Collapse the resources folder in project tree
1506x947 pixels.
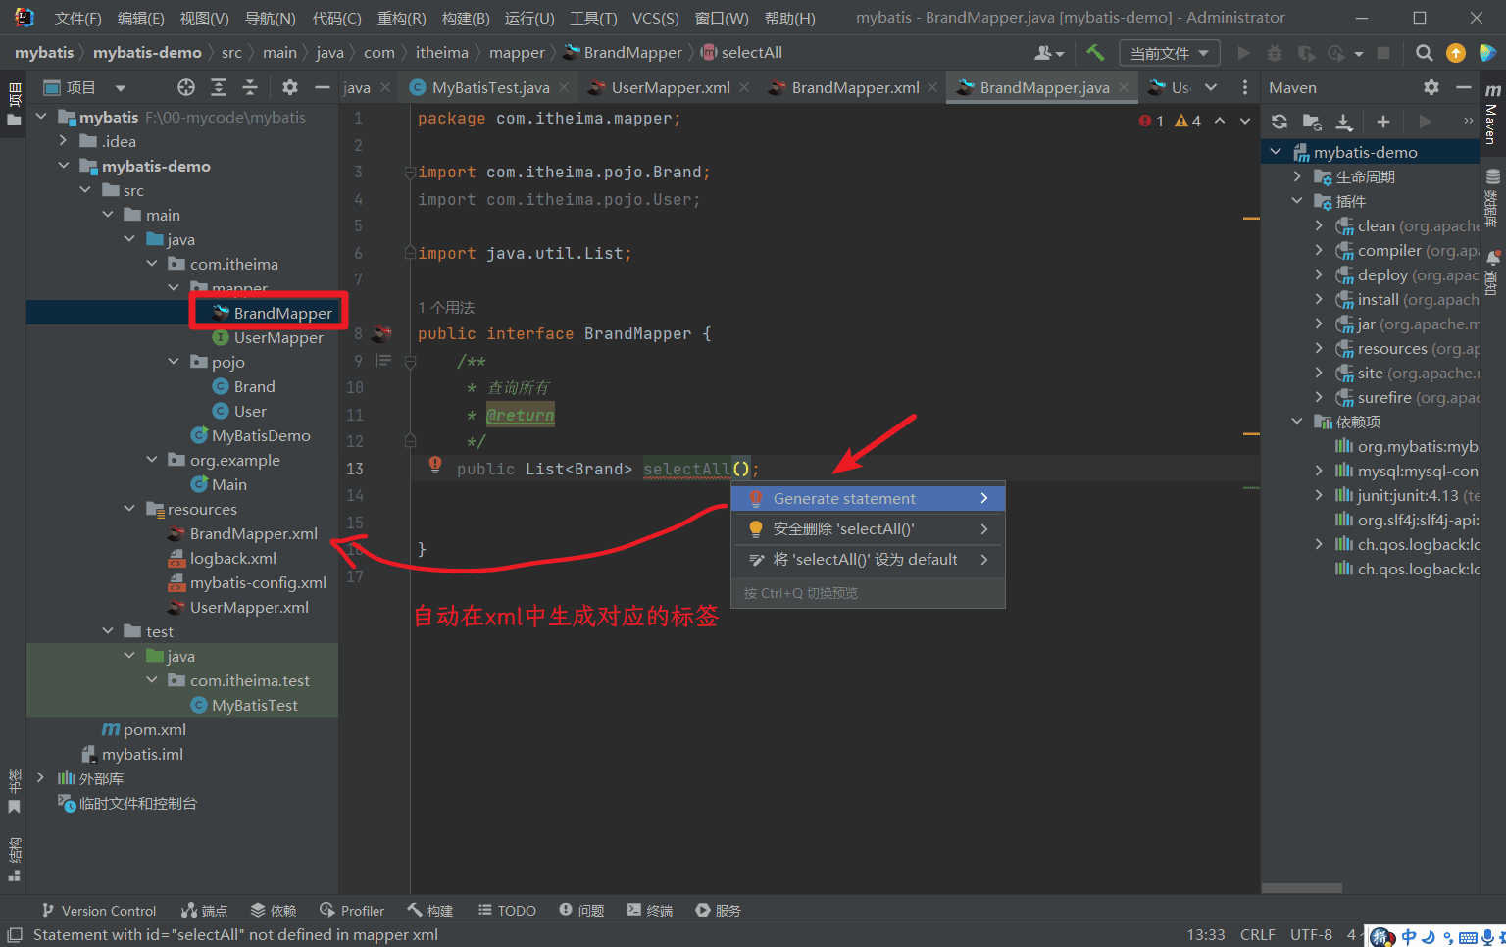point(129,509)
